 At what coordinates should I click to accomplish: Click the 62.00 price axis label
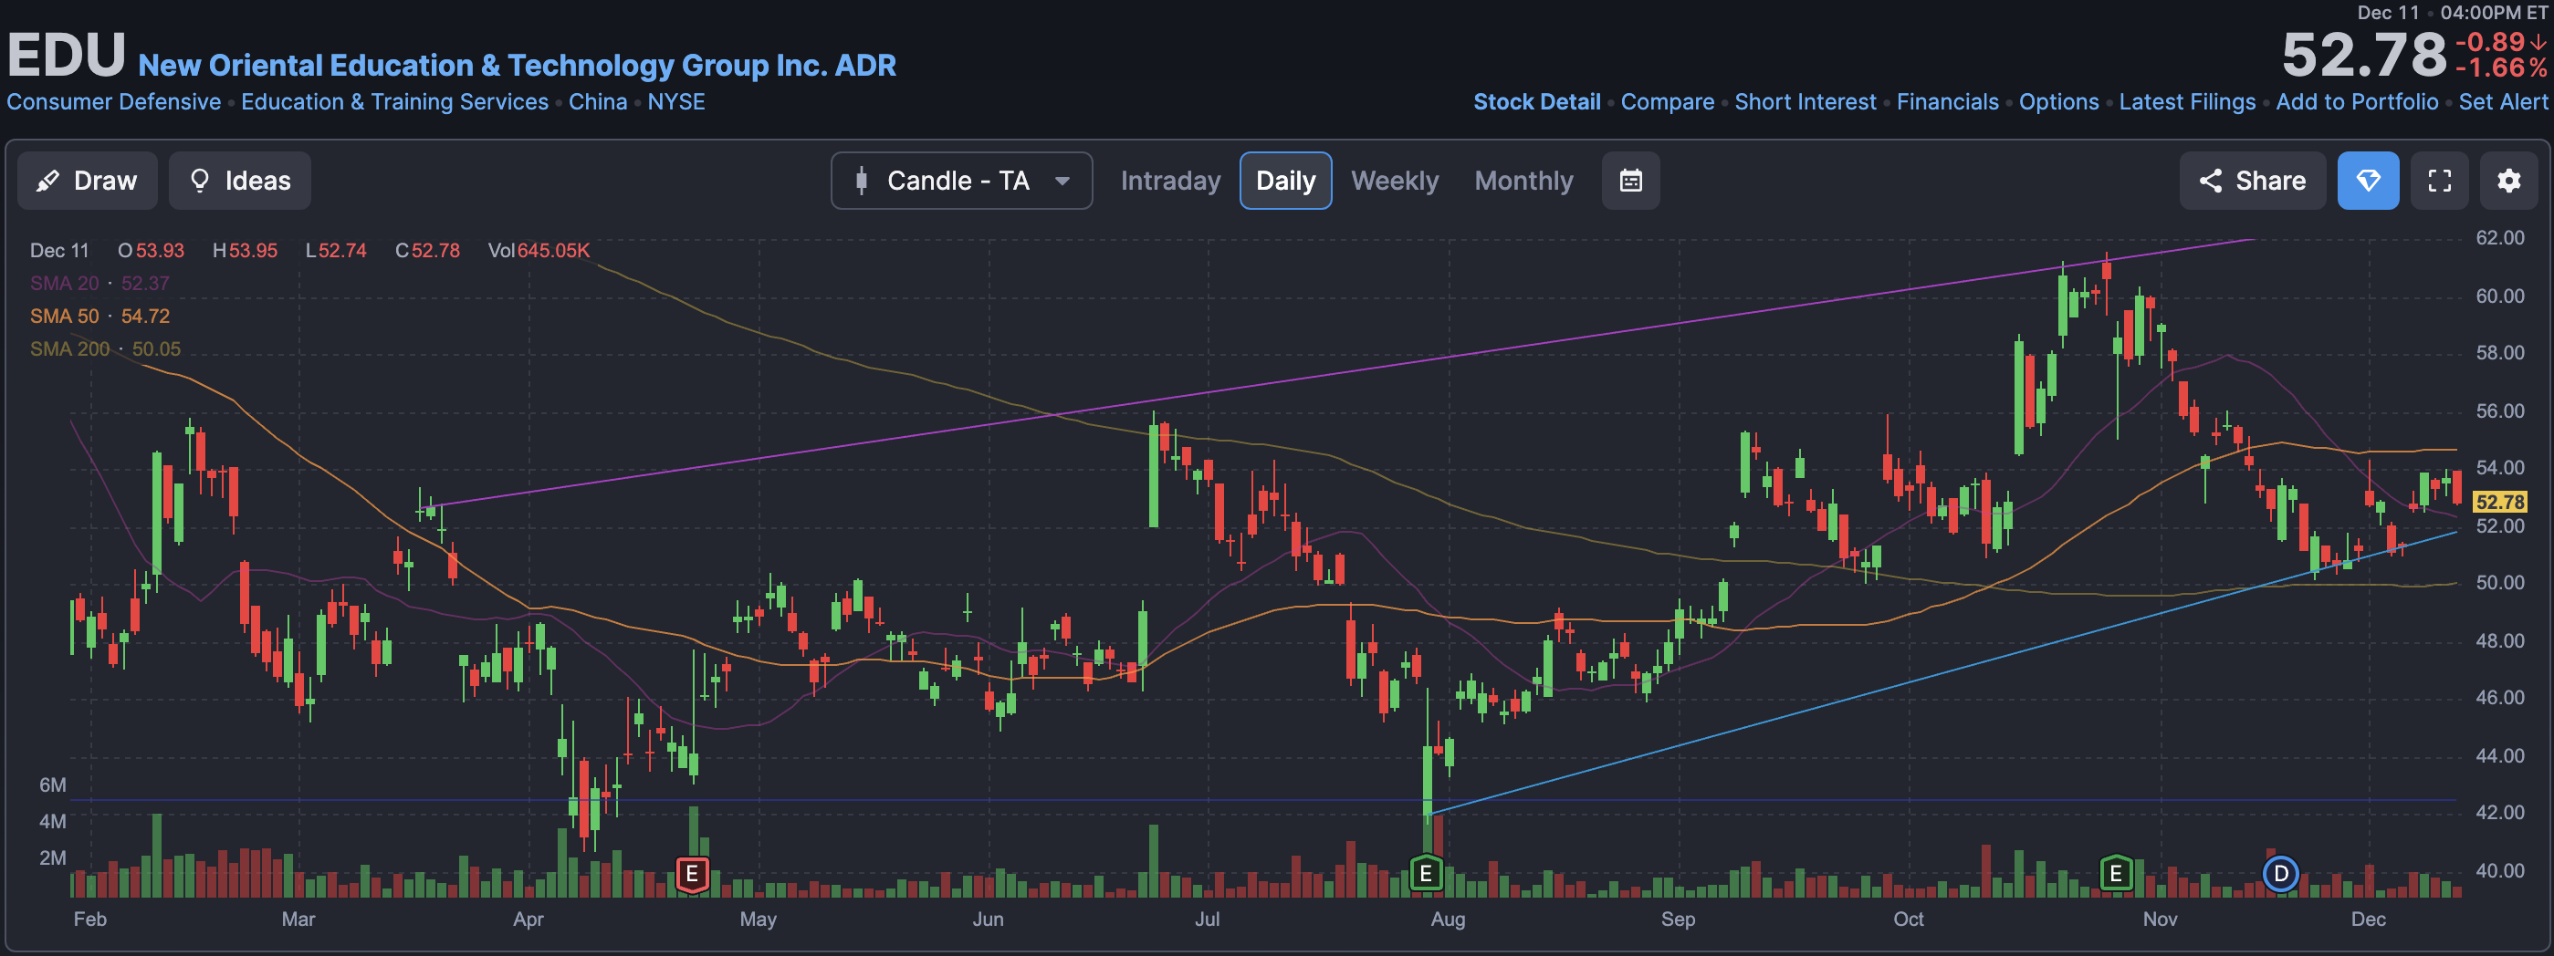(x=2499, y=238)
